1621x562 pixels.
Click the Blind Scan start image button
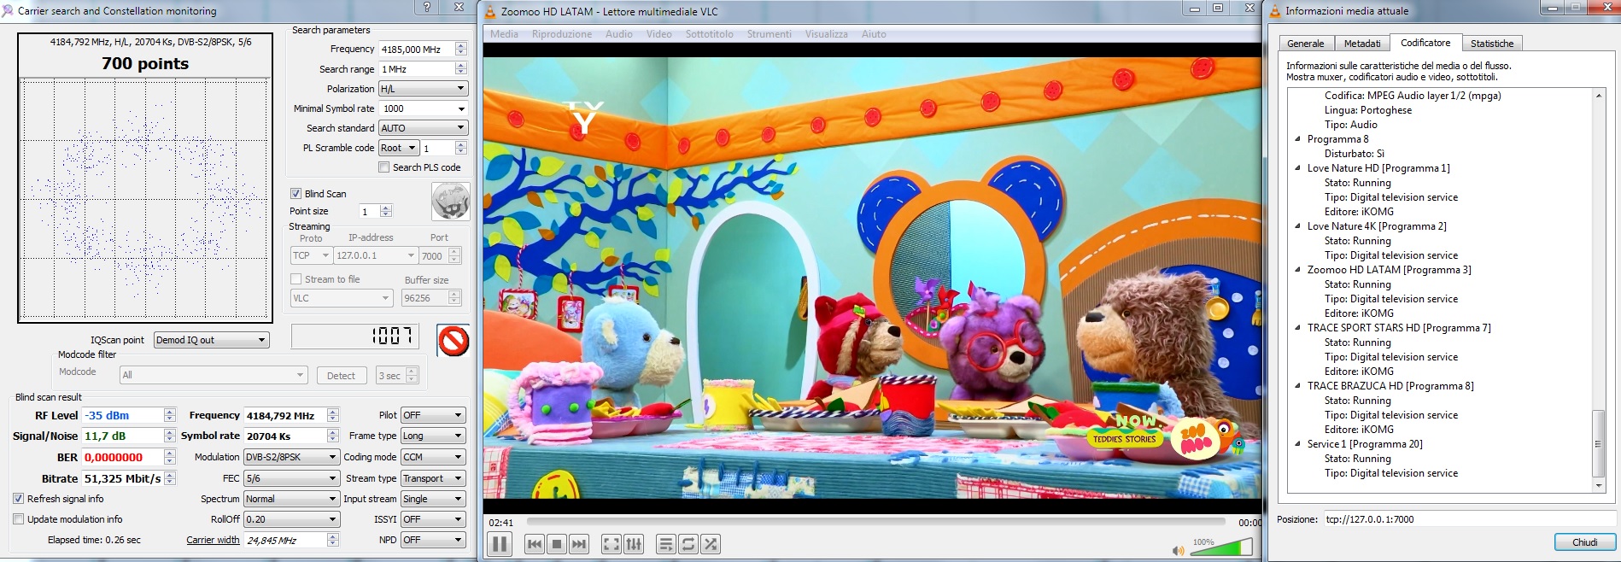coord(451,203)
